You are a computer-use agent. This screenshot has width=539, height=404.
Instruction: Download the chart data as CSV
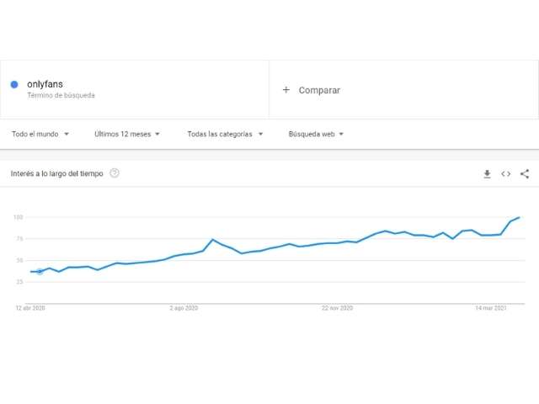[x=487, y=174]
